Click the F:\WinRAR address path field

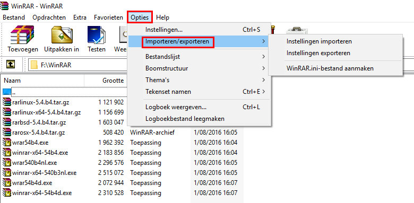pyautogui.click(x=78, y=65)
